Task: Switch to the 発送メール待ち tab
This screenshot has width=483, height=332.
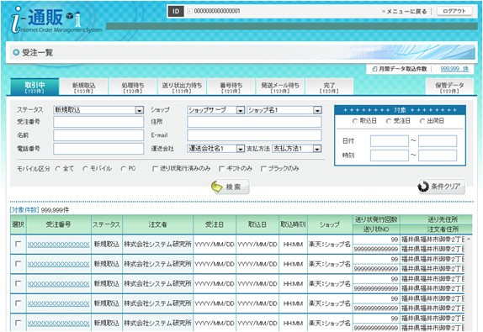Action: point(280,87)
